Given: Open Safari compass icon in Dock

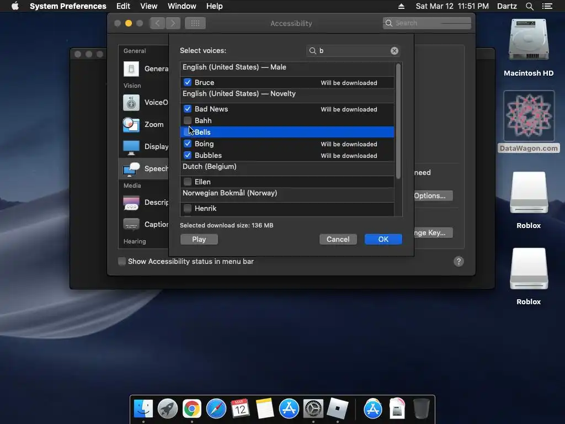Looking at the screenshot, I should point(216,409).
